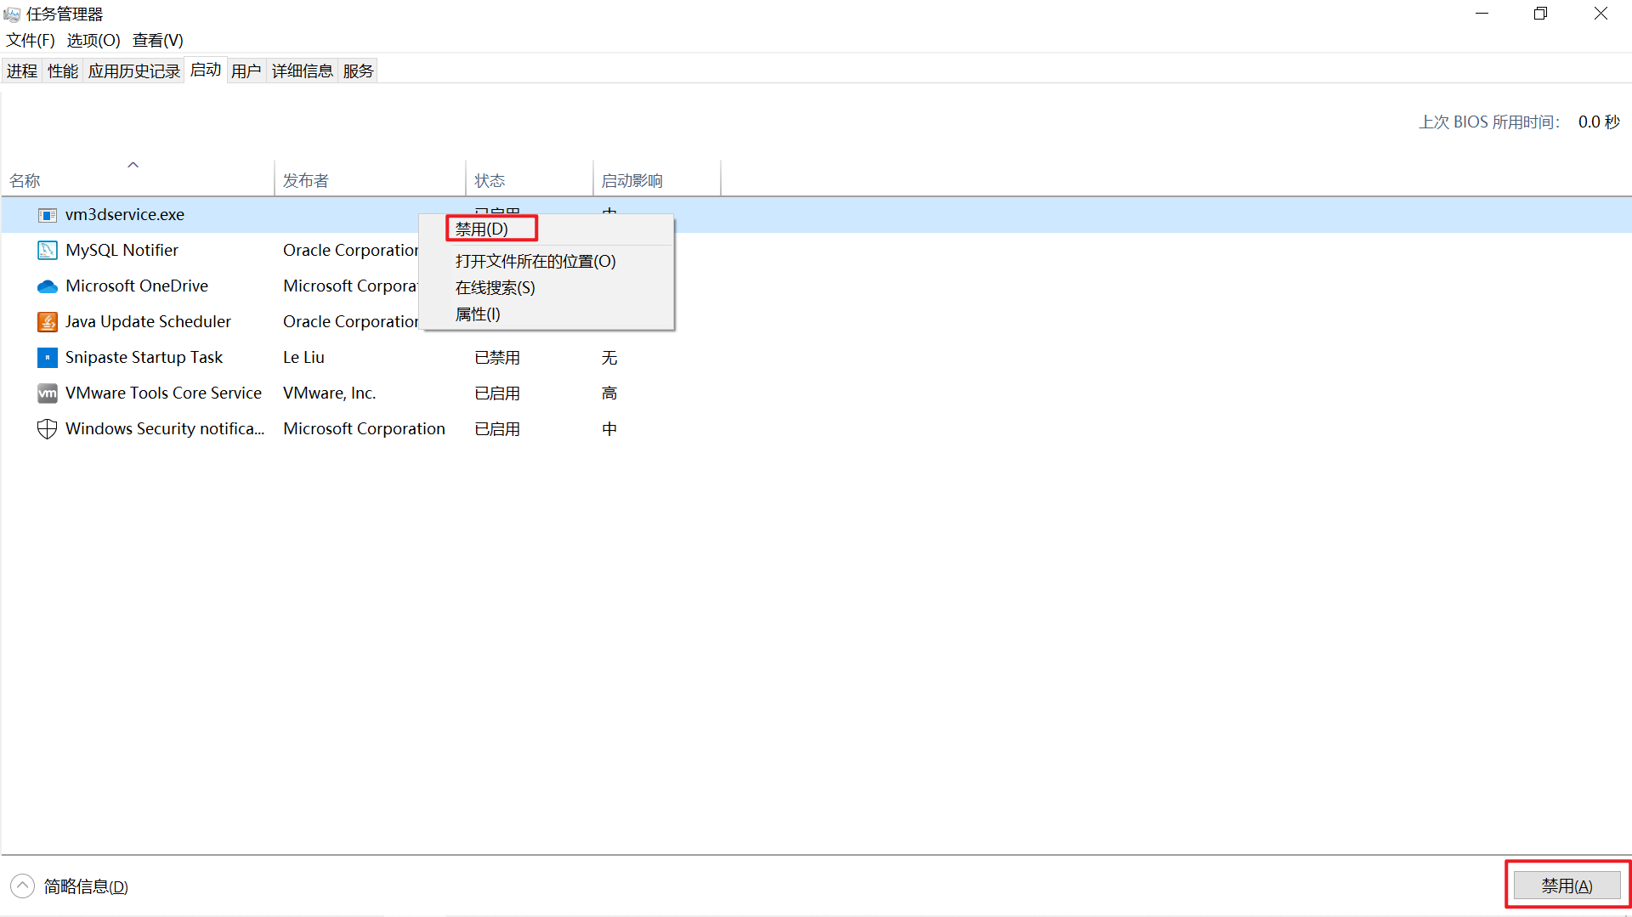The image size is (1632, 917).
Task: Switch to the 用户 tab
Action: pos(246,71)
